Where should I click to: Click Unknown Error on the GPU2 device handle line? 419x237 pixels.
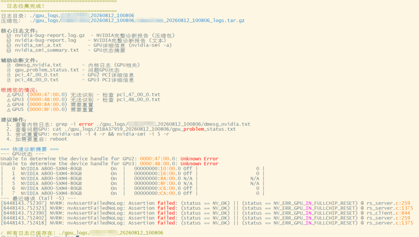199,159
